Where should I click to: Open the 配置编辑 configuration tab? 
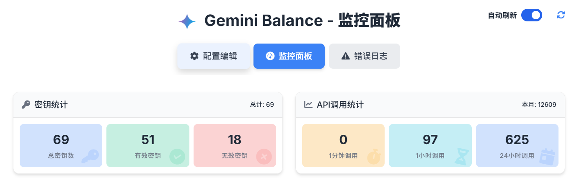click(214, 56)
